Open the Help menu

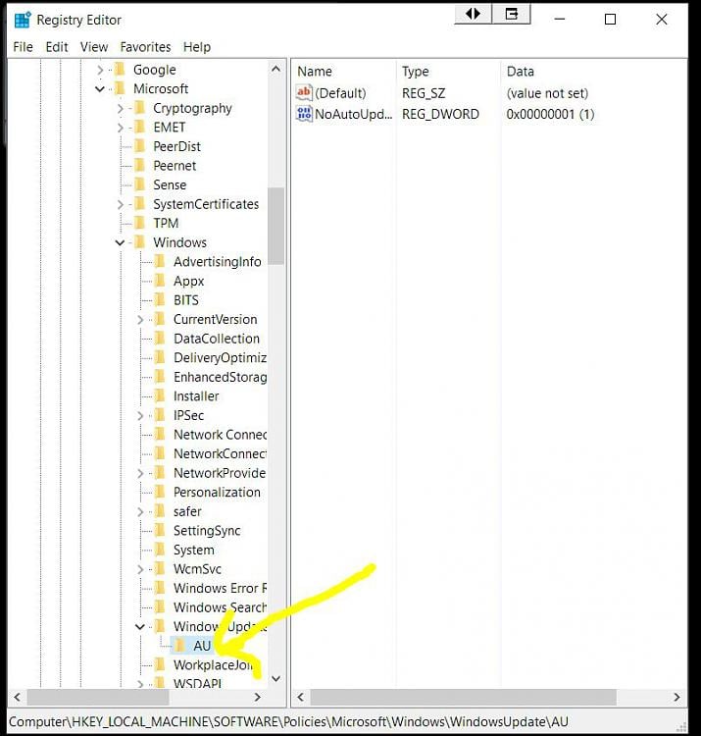pos(197,47)
